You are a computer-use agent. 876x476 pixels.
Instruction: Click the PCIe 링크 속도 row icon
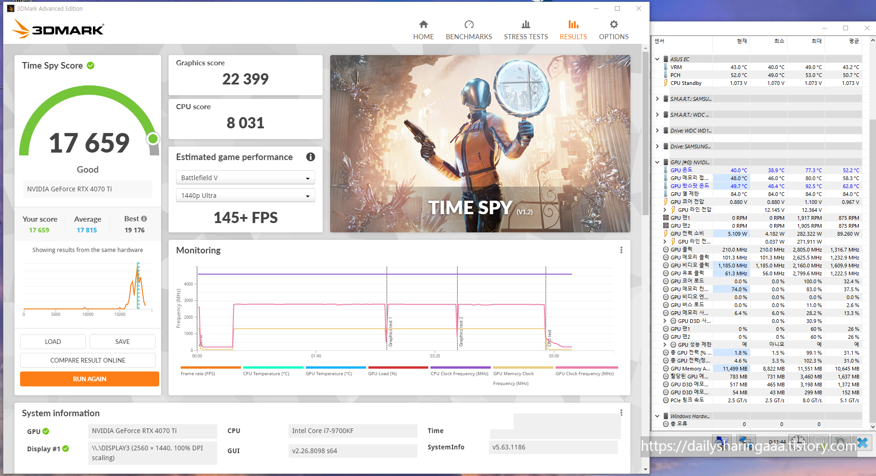[666, 400]
